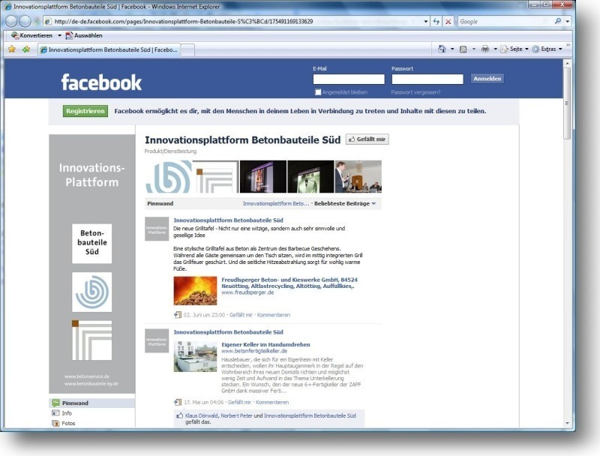Click the Konvertieren toolbar button
The image size is (600, 456).
coord(32,35)
